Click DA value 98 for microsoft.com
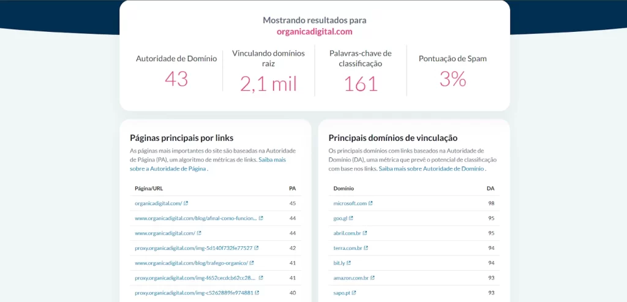 click(491, 203)
